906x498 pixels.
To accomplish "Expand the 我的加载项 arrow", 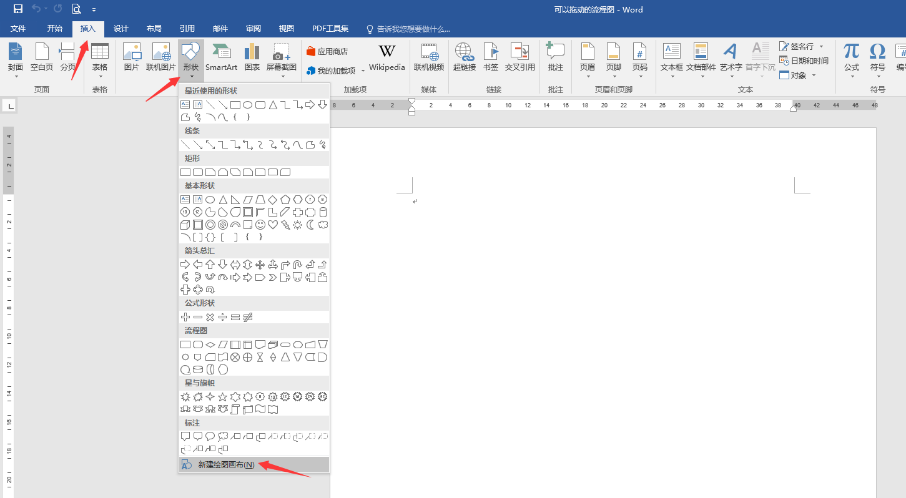I will pos(363,71).
